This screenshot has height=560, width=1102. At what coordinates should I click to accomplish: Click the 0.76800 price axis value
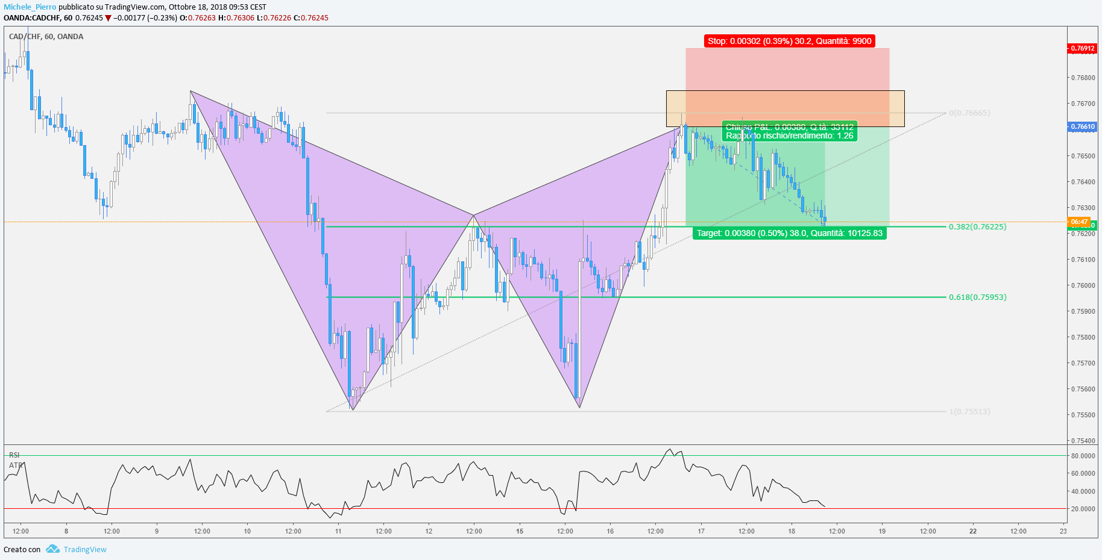click(x=1083, y=78)
